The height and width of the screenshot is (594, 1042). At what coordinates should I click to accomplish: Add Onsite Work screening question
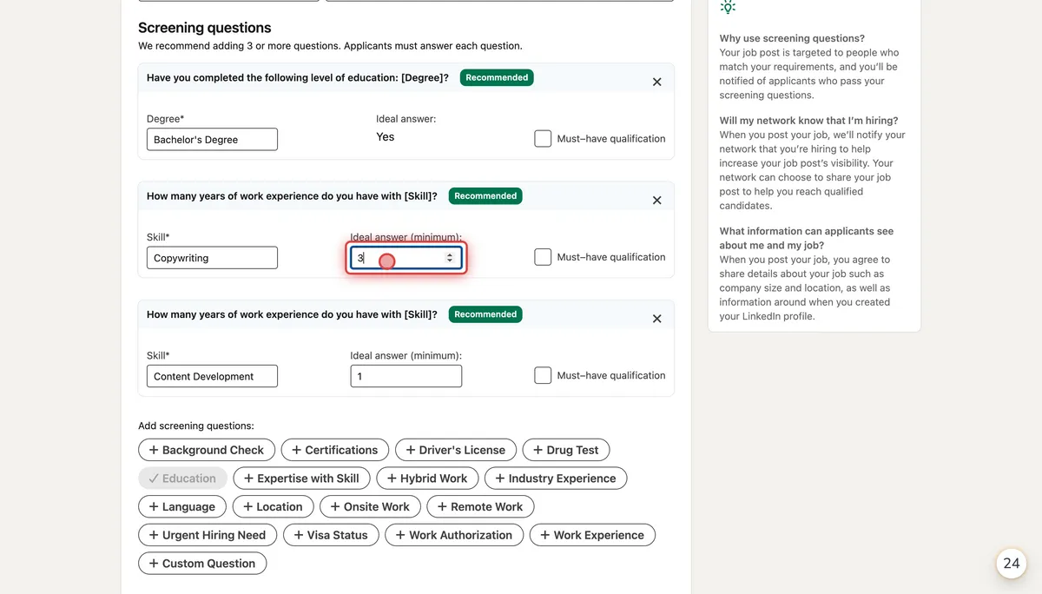pyautogui.click(x=370, y=506)
